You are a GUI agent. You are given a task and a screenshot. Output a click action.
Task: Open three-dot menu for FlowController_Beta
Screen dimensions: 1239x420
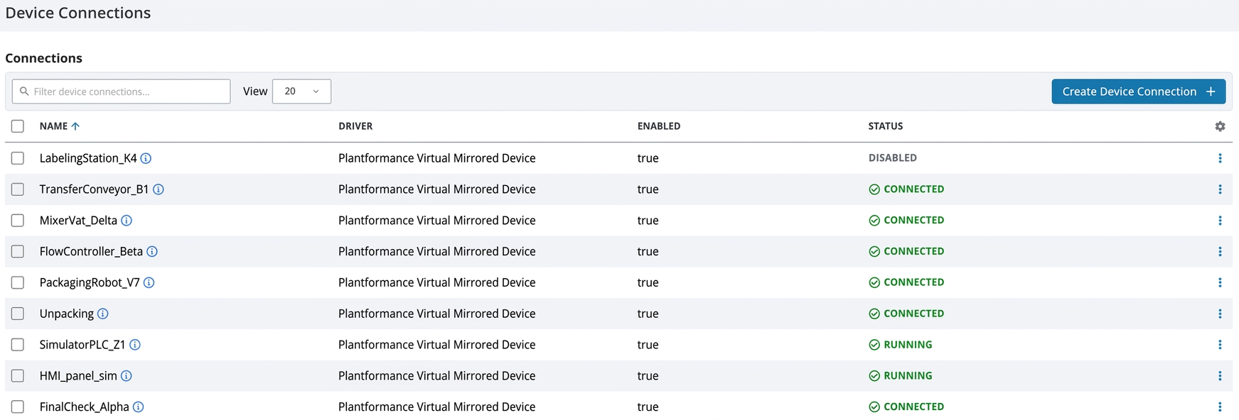pyautogui.click(x=1220, y=251)
